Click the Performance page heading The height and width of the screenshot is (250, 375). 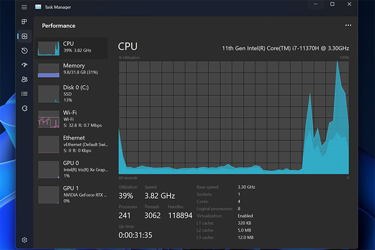[x=58, y=26]
